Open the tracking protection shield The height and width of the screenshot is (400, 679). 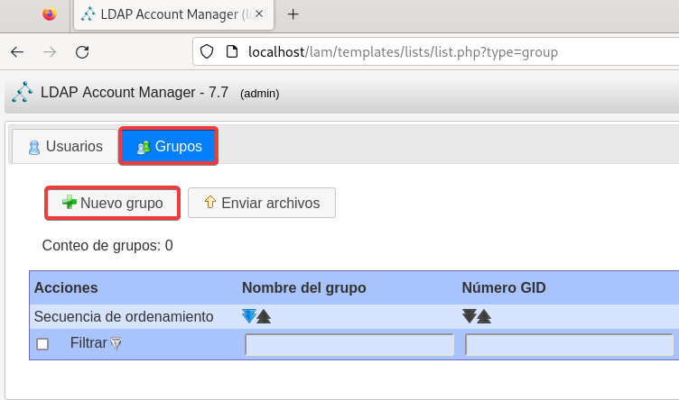coord(207,51)
